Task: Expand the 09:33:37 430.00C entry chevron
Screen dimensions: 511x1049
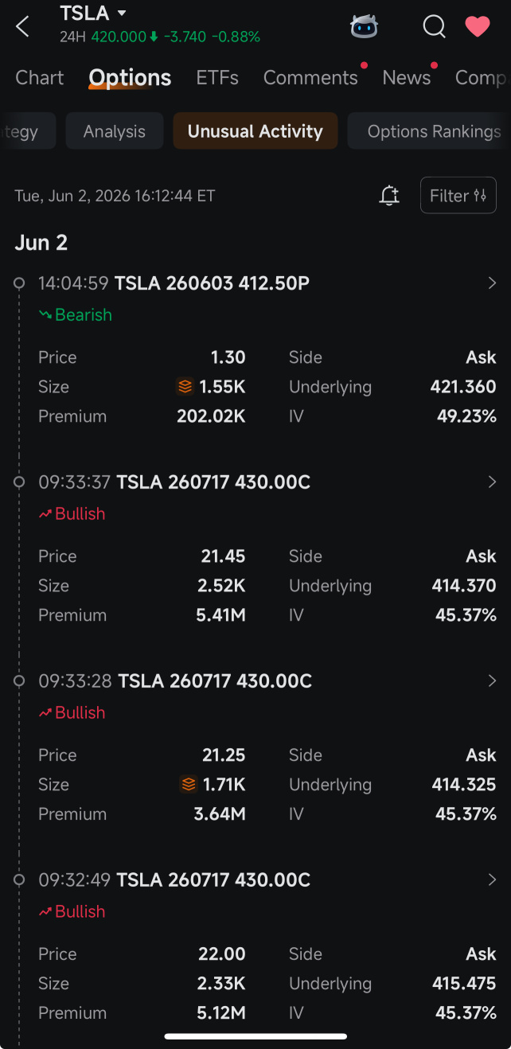Action: pyautogui.click(x=492, y=482)
